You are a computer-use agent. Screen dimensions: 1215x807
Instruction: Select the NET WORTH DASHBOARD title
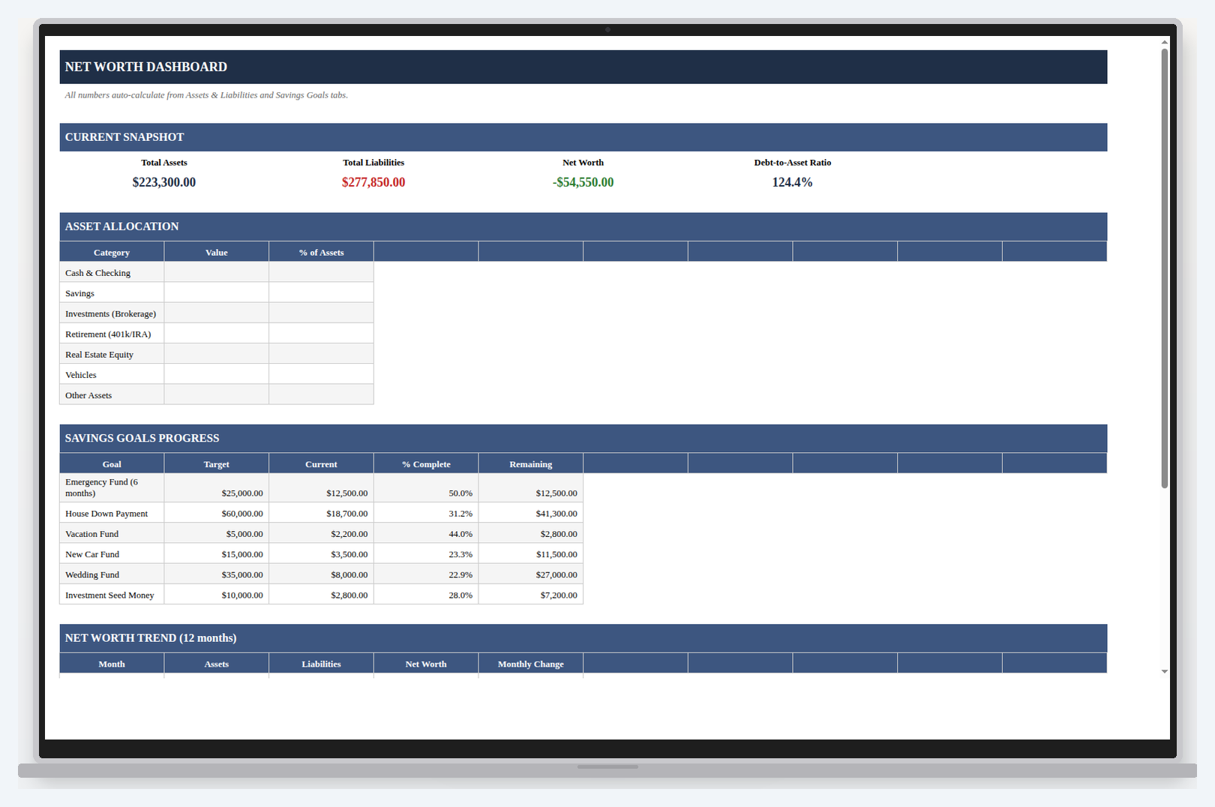click(x=146, y=67)
